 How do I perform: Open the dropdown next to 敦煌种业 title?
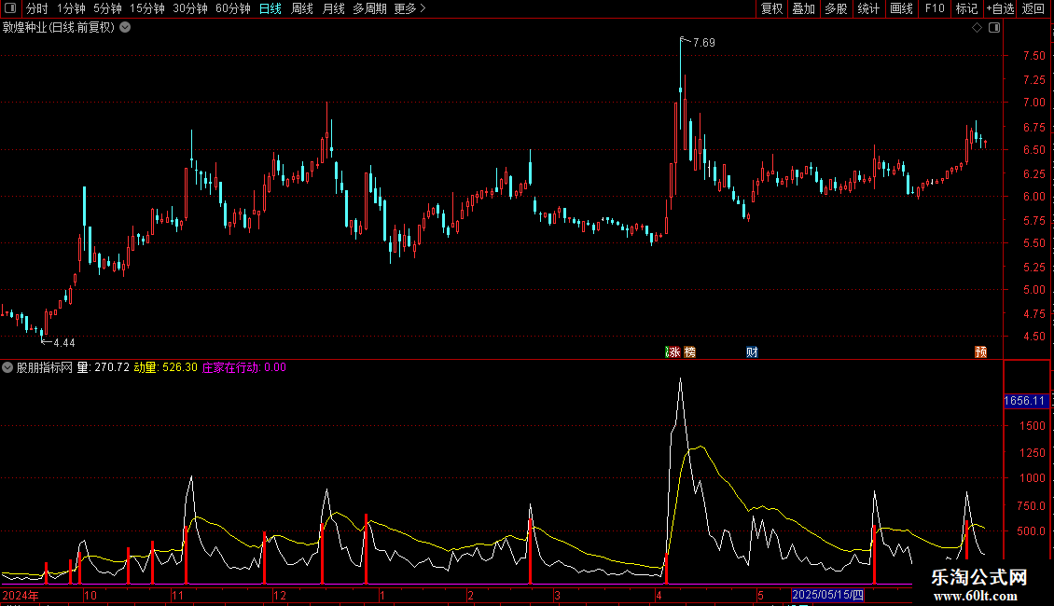point(125,28)
